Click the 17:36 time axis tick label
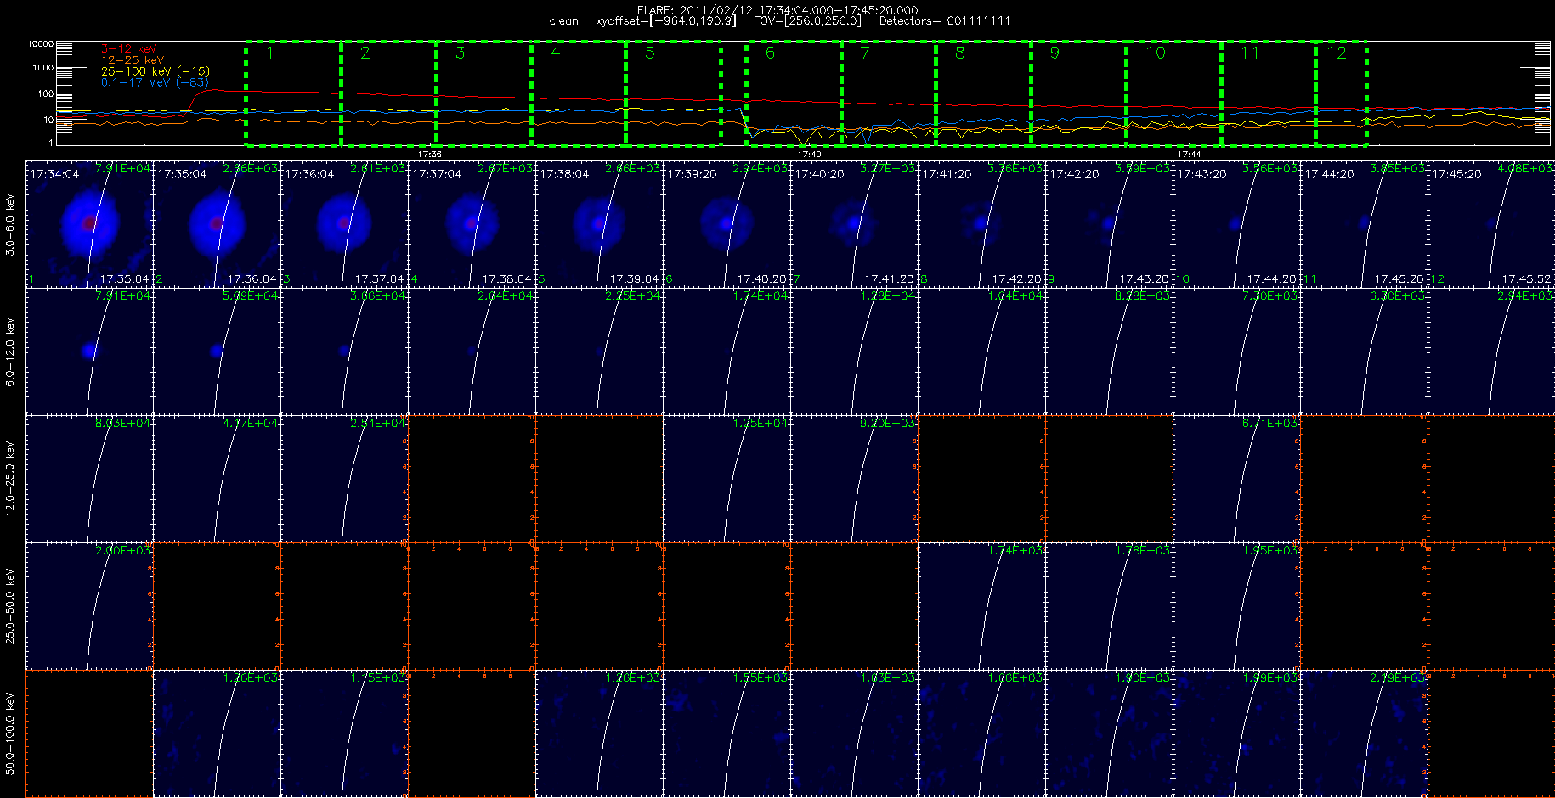1555x798 pixels. (430, 155)
